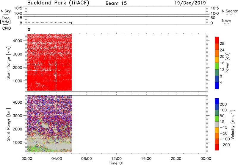Image resolution: width=238 pixels, height=165 pixels.
Task: Click the 'Beam 15' label
Action: [116, 3]
